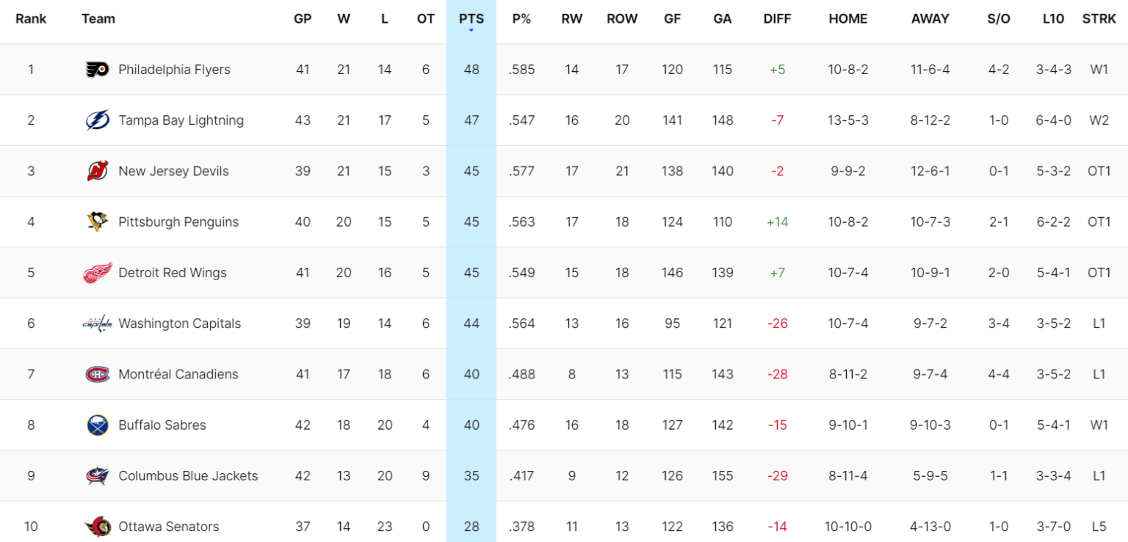The width and height of the screenshot is (1128, 542).
Task: Click the Buffalo Sabres logo
Action: (97, 425)
